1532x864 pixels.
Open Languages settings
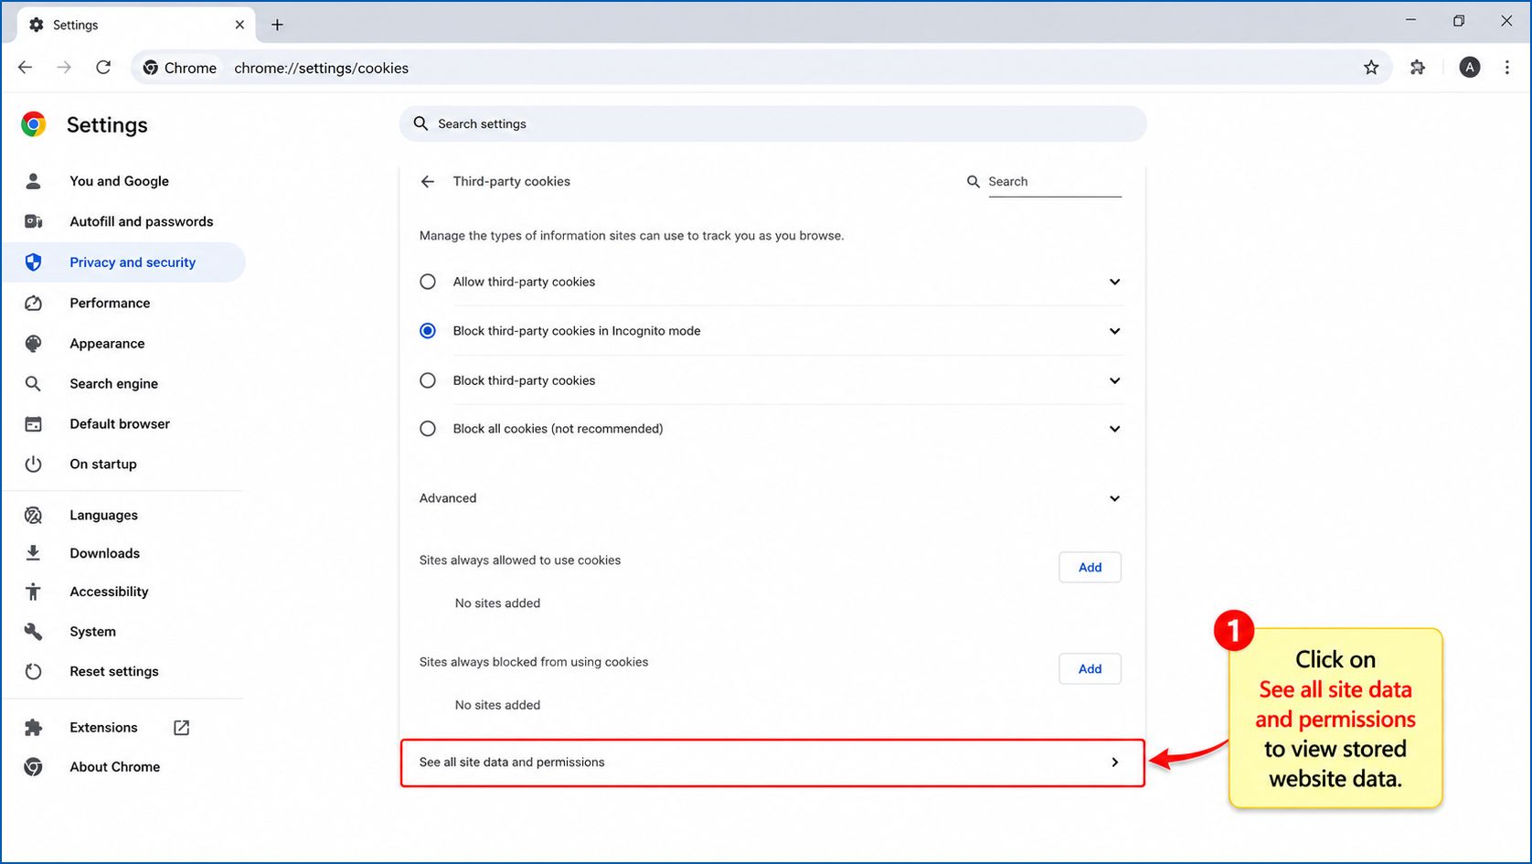click(x=103, y=516)
